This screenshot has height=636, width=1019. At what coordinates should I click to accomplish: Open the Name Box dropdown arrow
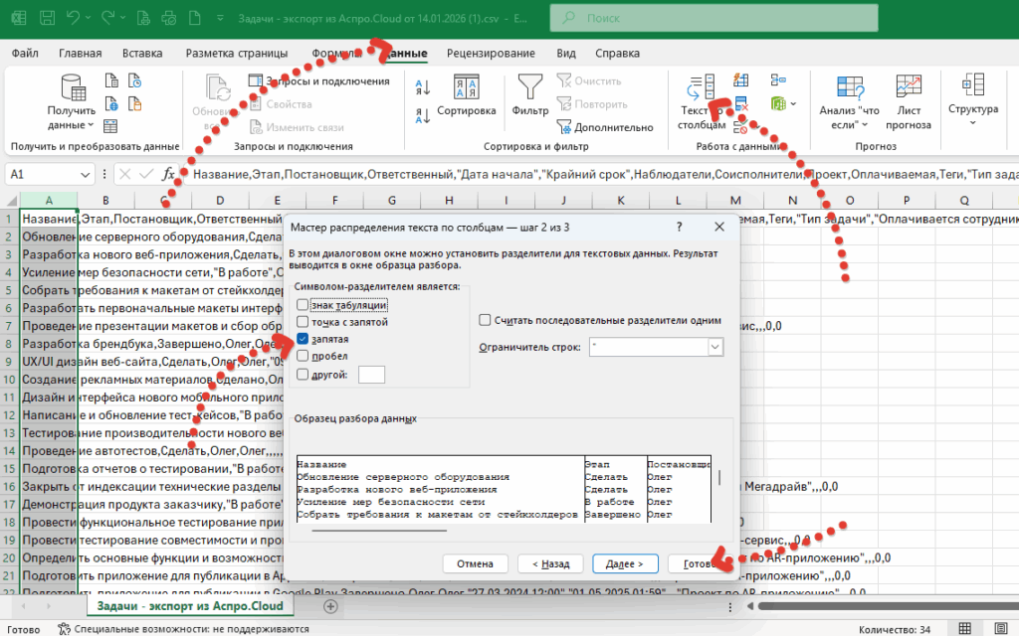98,174
